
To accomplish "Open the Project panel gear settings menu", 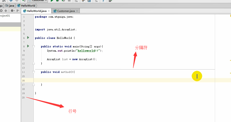I will [12, 11].
